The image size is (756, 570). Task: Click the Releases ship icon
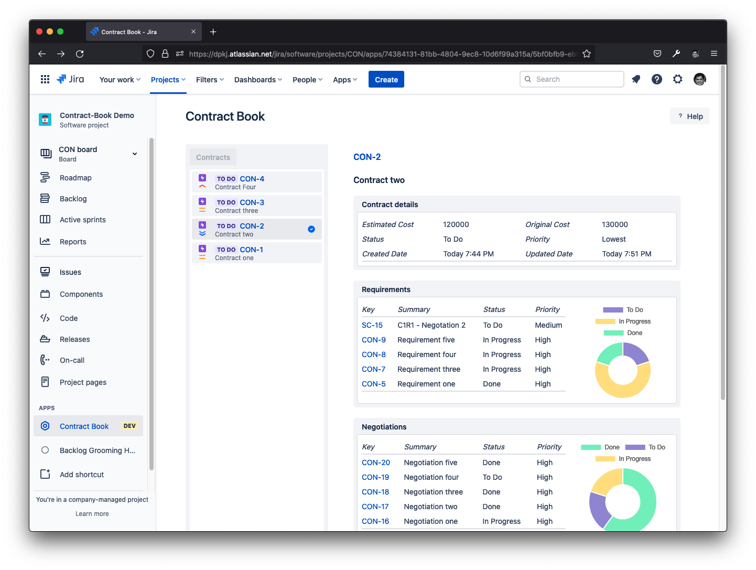tap(45, 339)
